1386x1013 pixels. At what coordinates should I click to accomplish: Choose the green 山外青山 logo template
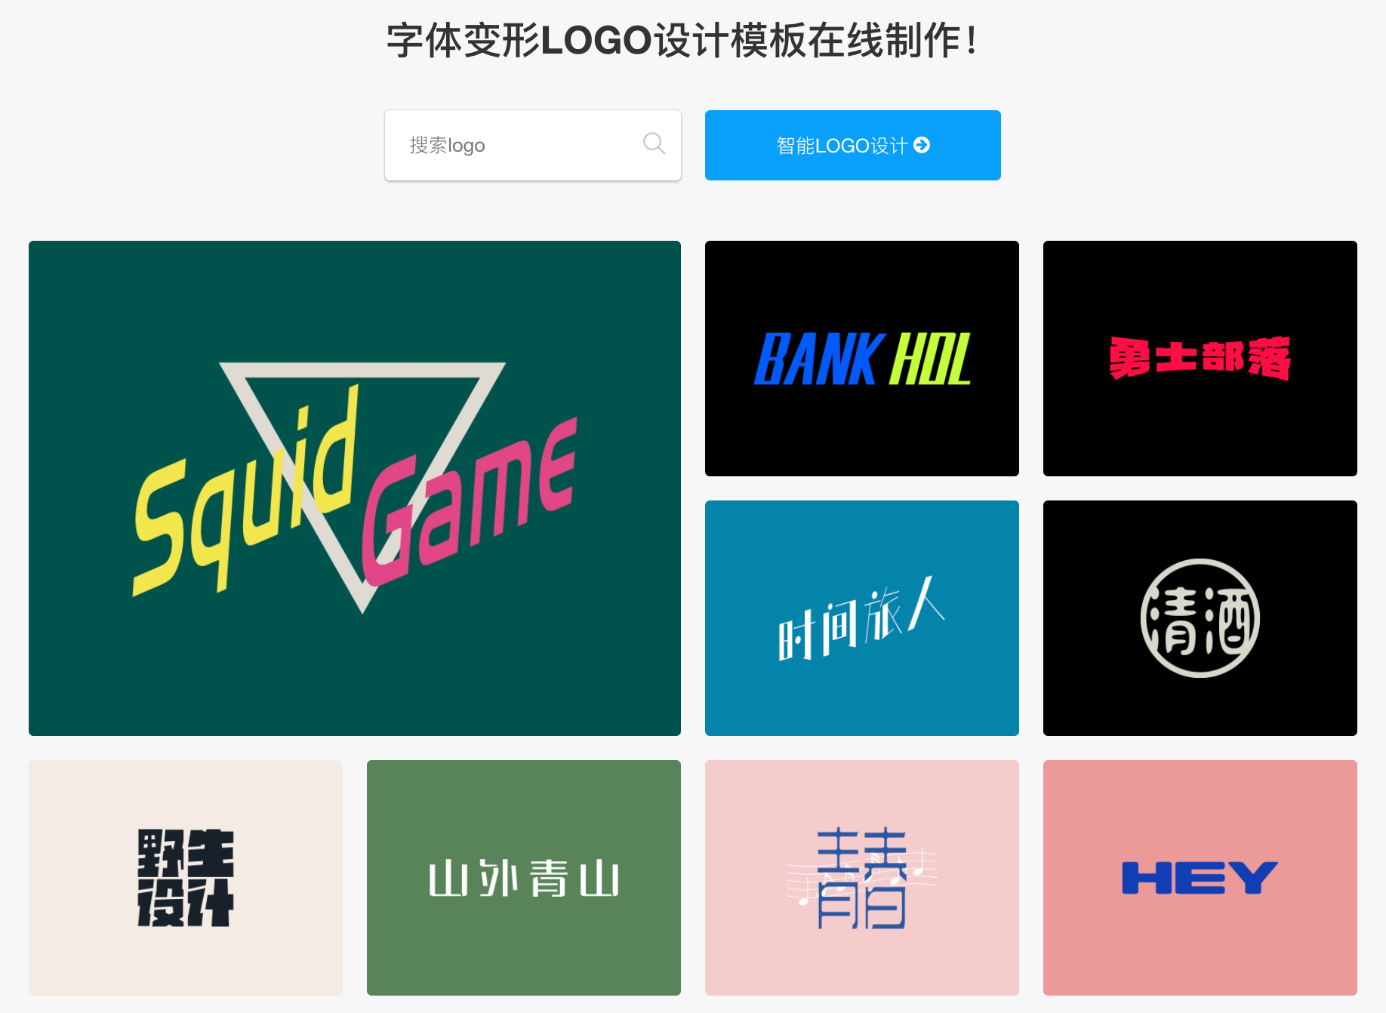(524, 878)
